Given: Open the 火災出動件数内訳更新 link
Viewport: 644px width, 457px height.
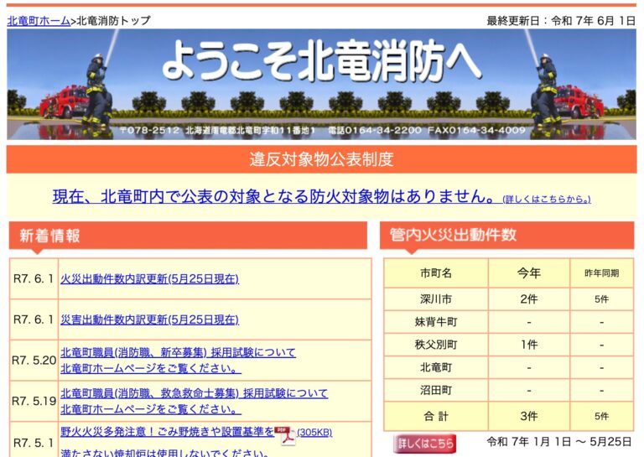Looking at the screenshot, I should click(x=149, y=279).
